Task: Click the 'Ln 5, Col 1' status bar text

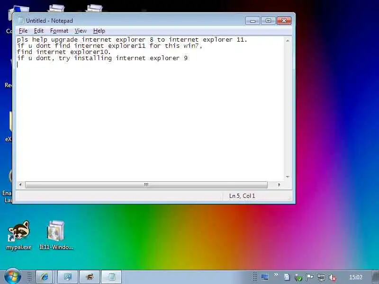Action: 242,196
